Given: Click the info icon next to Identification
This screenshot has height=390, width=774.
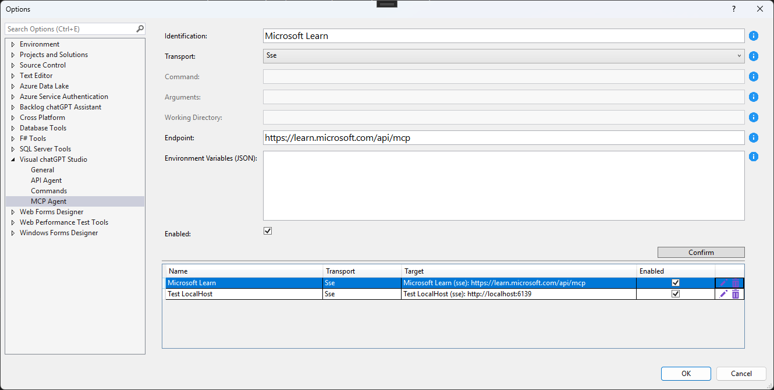Looking at the screenshot, I should [x=754, y=36].
